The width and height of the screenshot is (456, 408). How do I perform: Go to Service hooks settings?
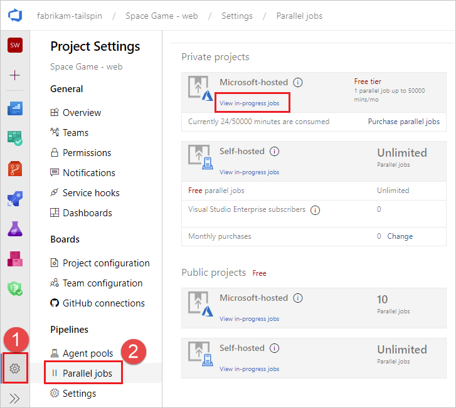91,193
